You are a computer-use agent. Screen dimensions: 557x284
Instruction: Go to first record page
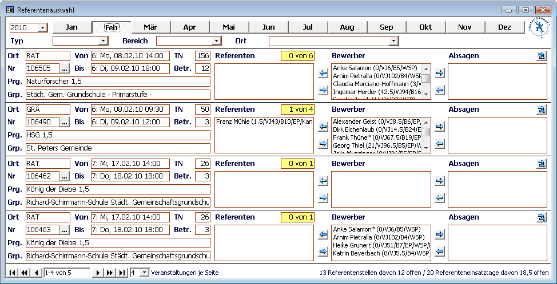point(13,273)
